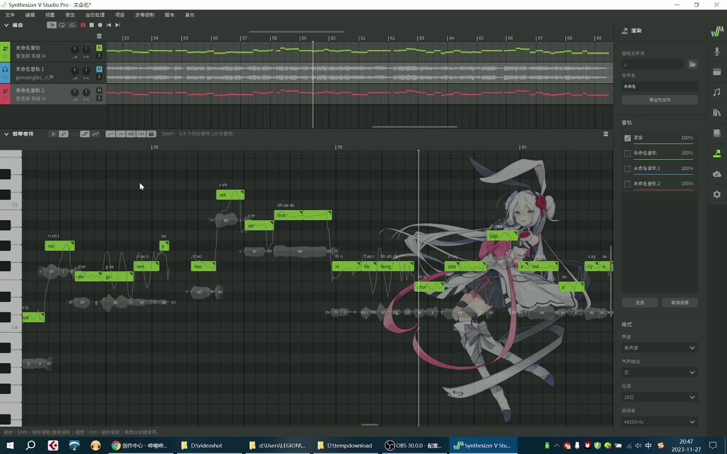Open the piano roll hamburger menu
This screenshot has width=727, height=454.
pos(606,134)
